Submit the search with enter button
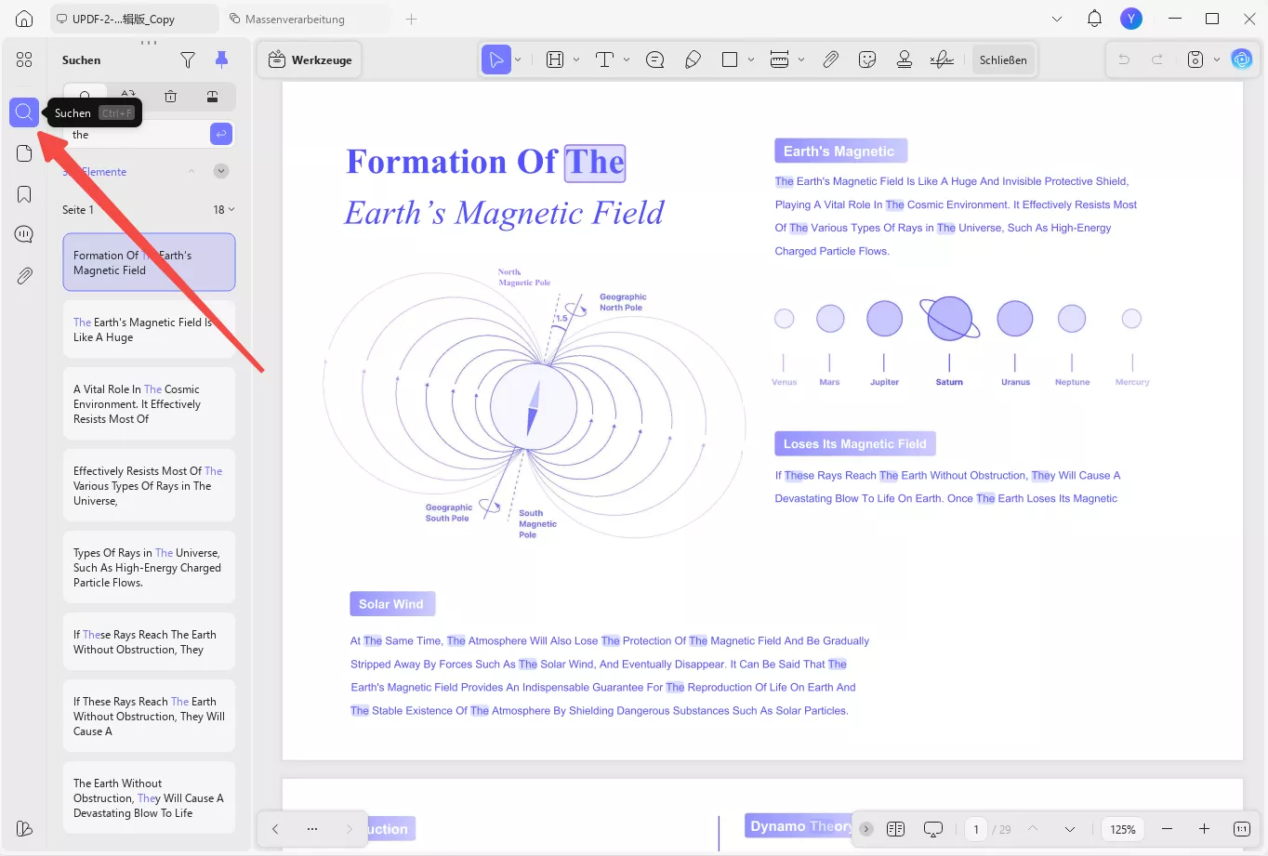The height and width of the screenshot is (856, 1268). (x=221, y=135)
